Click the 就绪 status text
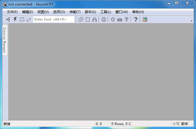Screen dimensions: 196x129 click(x=7, y=124)
